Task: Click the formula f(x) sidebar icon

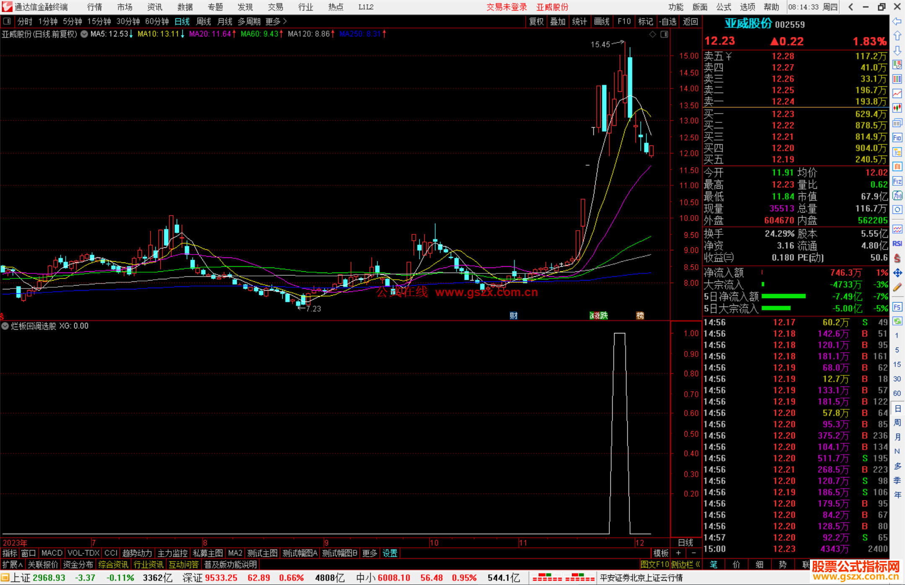Action: tap(897, 195)
